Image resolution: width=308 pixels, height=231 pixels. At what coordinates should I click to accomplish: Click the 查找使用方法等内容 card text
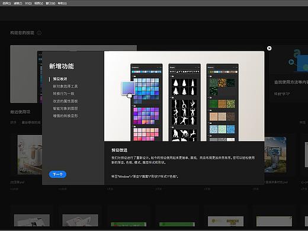point(291,82)
